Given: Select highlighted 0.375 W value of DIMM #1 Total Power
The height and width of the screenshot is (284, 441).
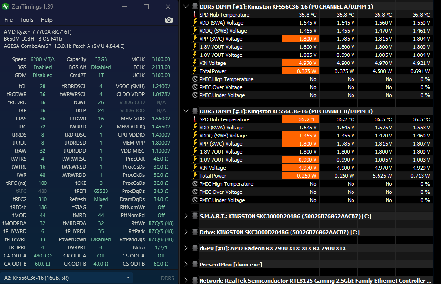Looking at the screenshot, I should [x=300, y=71].
